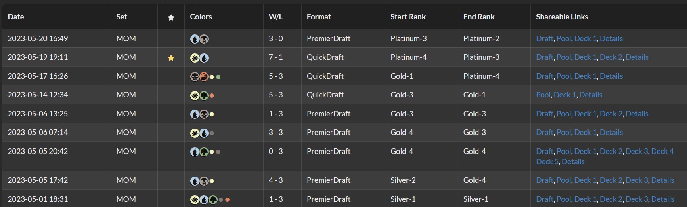Click white sun mana icon in 2023-05-19 row
The height and width of the screenshot is (207, 687).
click(195, 58)
